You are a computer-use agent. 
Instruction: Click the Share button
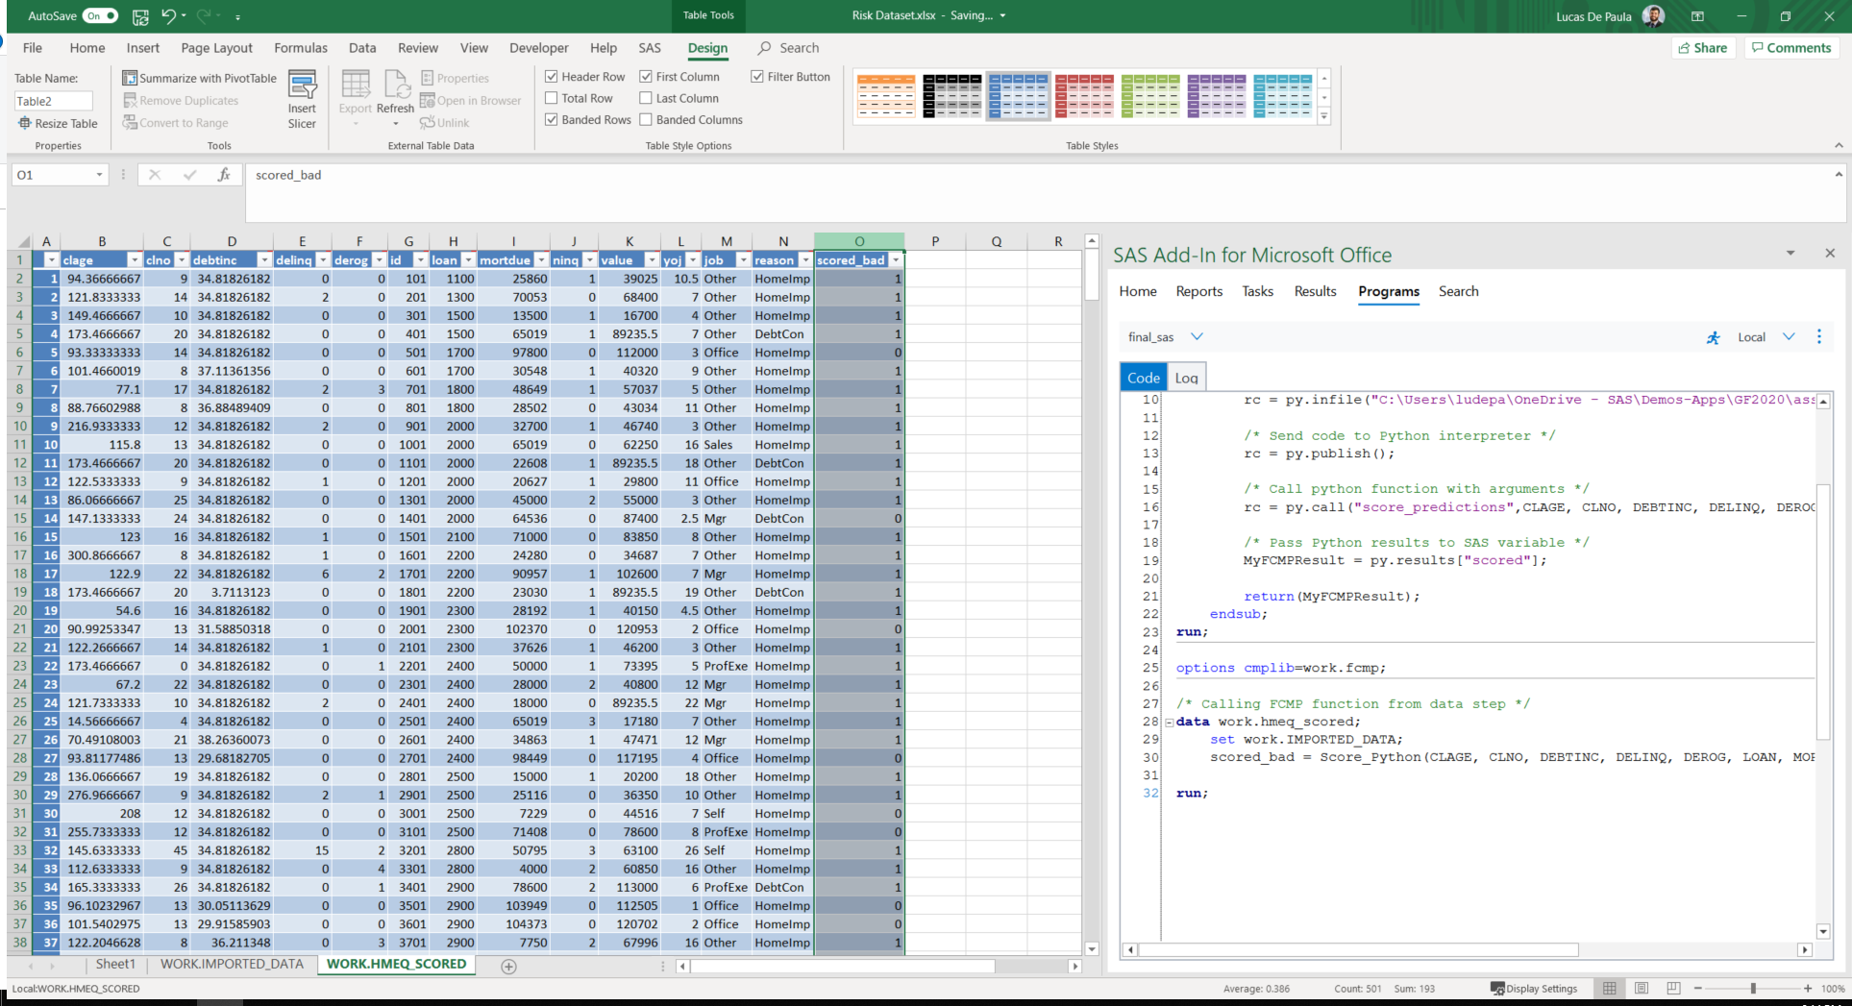pyautogui.click(x=1703, y=48)
